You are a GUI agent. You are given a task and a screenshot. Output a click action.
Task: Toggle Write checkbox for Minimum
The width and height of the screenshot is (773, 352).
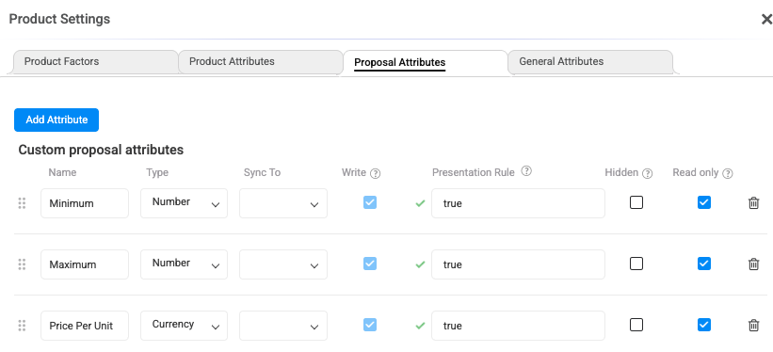point(370,202)
